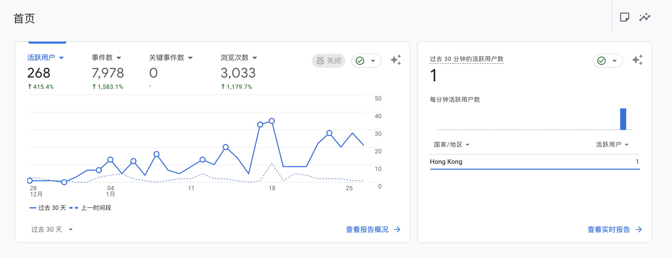Click the Insights sparkline icon in header
The height and width of the screenshot is (258, 672).
645,17
